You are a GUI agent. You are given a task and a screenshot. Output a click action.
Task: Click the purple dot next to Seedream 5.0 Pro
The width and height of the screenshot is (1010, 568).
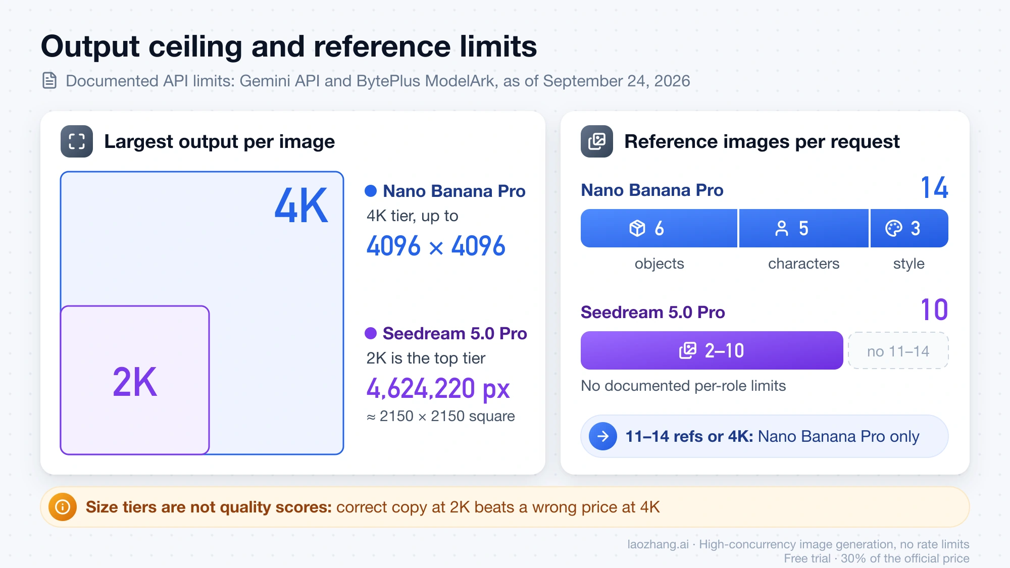pos(371,333)
